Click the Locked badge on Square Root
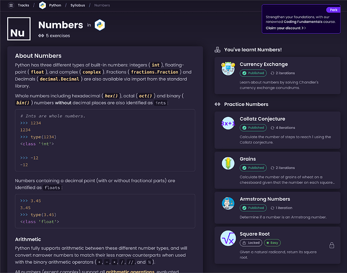Screen dimensions: 347x273 tap(251, 243)
